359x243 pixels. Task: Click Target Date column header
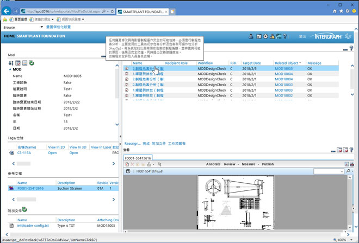251,63
